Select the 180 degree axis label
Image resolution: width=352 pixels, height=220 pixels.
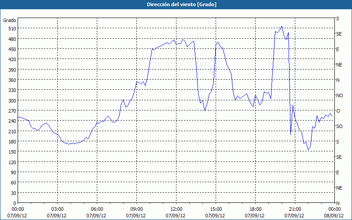coord(12,141)
